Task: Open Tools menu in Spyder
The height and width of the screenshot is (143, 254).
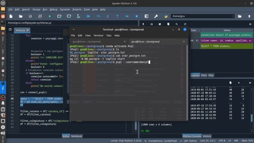Action: (87, 10)
